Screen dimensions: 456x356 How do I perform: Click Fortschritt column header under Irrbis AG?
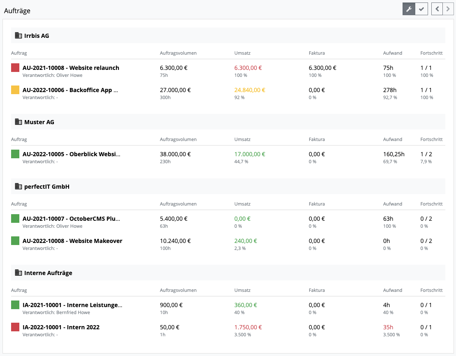pyautogui.click(x=431, y=53)
